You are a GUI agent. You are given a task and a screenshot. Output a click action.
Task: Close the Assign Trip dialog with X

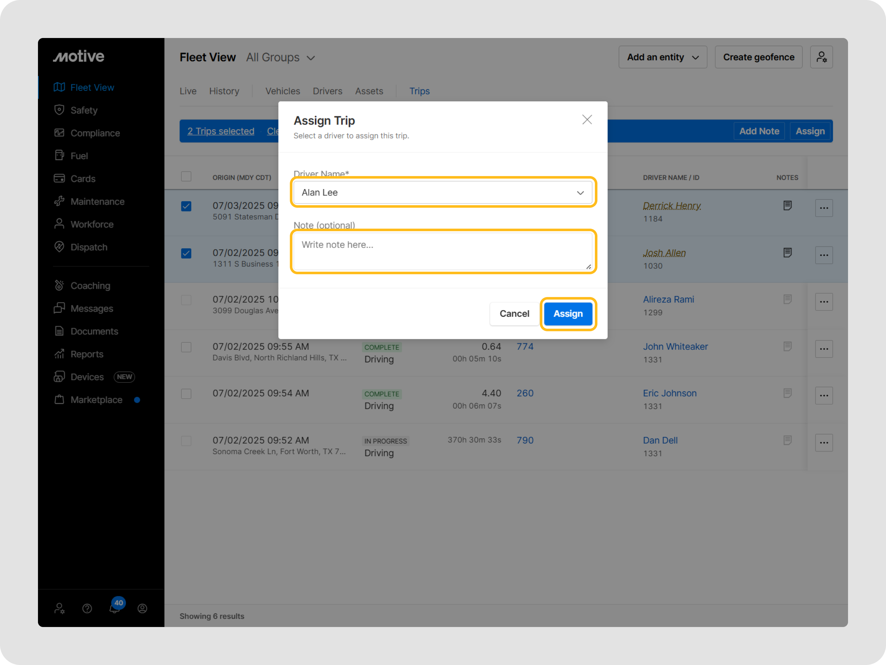tap(587, 119)
